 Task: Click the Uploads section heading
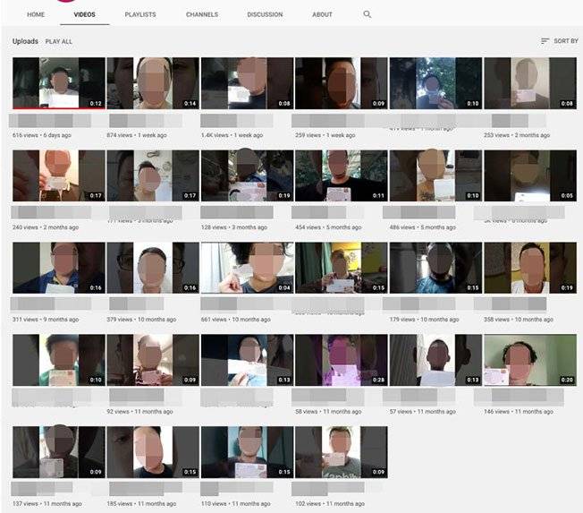(x=25, y=41)
